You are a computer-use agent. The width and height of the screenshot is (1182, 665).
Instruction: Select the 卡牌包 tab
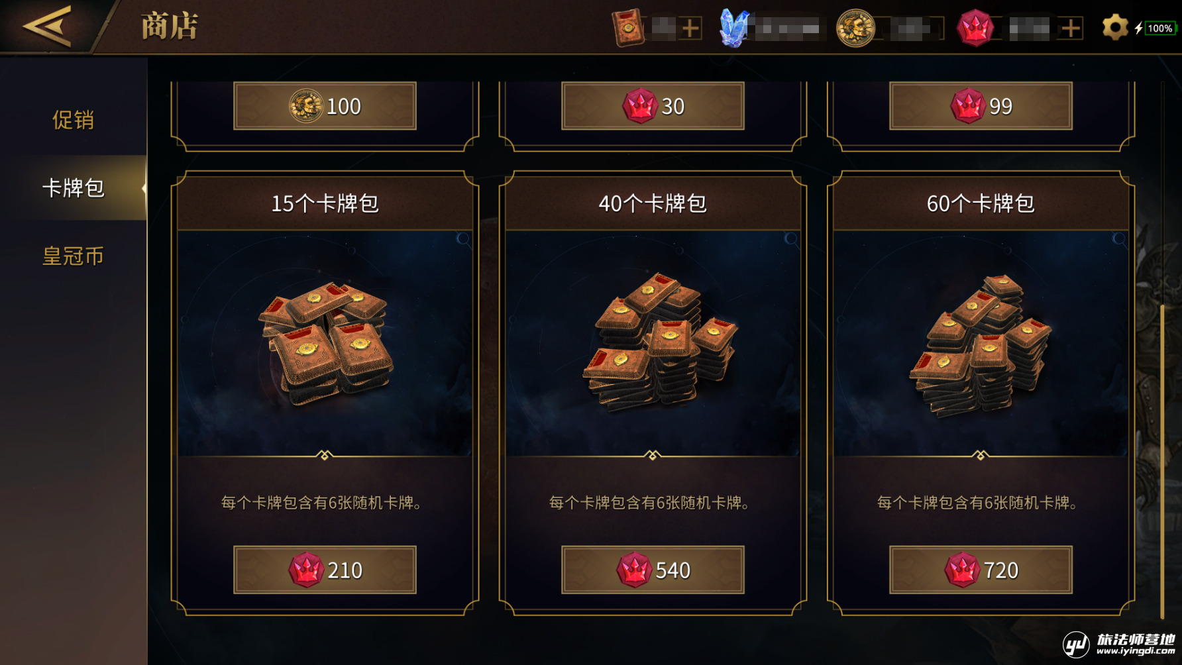[73, 188]
